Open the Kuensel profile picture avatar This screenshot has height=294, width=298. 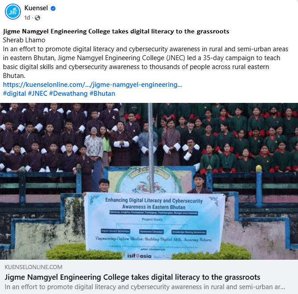(x=13, y=12)
